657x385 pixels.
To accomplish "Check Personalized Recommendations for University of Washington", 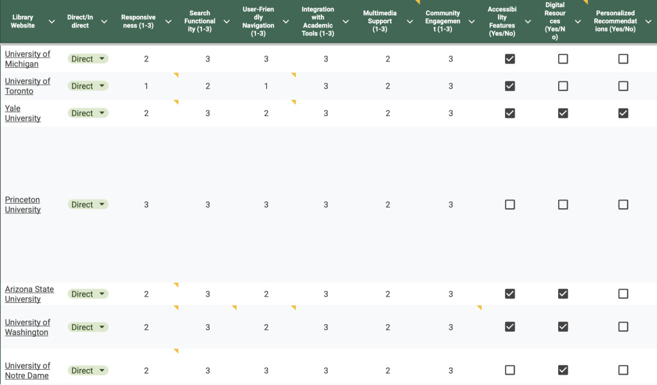I will (x=624, y=327).
